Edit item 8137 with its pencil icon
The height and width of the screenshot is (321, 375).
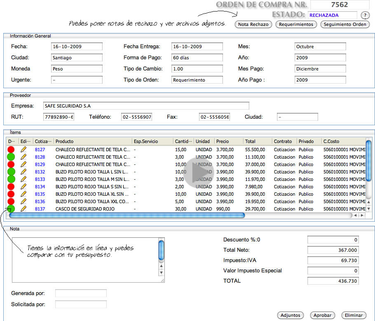coord(23,209)
